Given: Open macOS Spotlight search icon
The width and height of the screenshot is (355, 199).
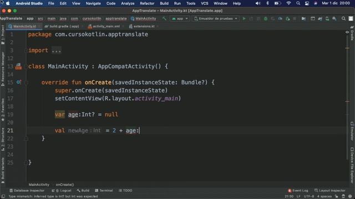Looking at the screenshot, I should coord(298,3).
